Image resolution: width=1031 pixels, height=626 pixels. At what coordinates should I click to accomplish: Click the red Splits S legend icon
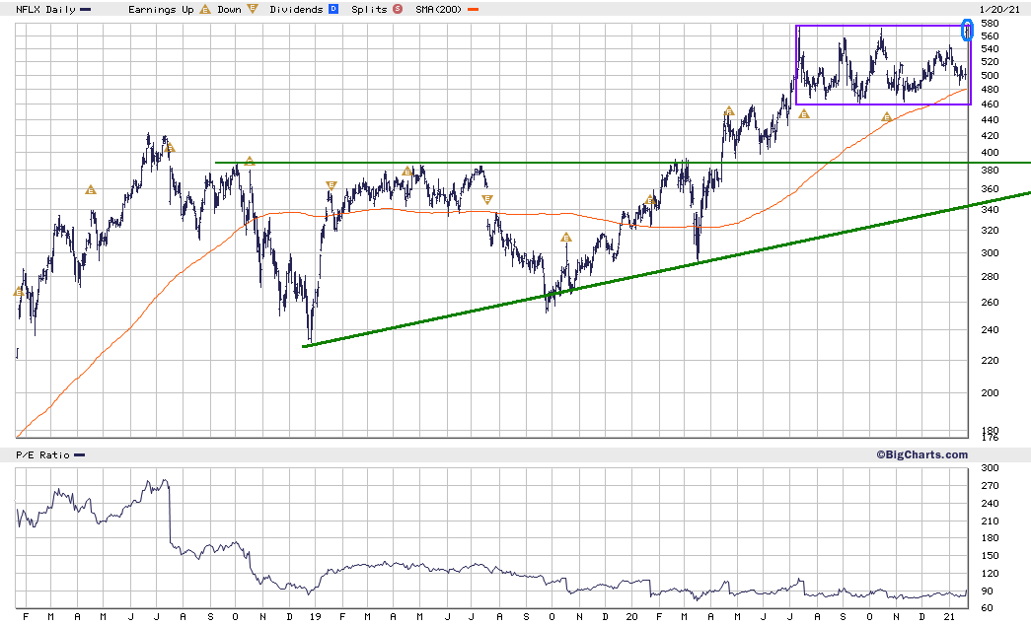point(398,9)
